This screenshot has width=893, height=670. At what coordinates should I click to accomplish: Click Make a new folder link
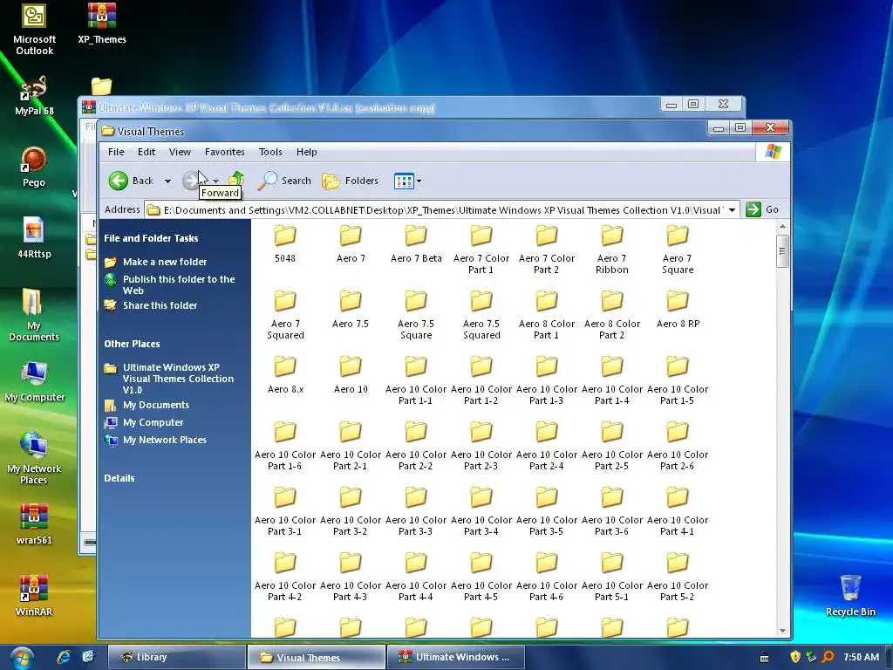pos(165,262)
